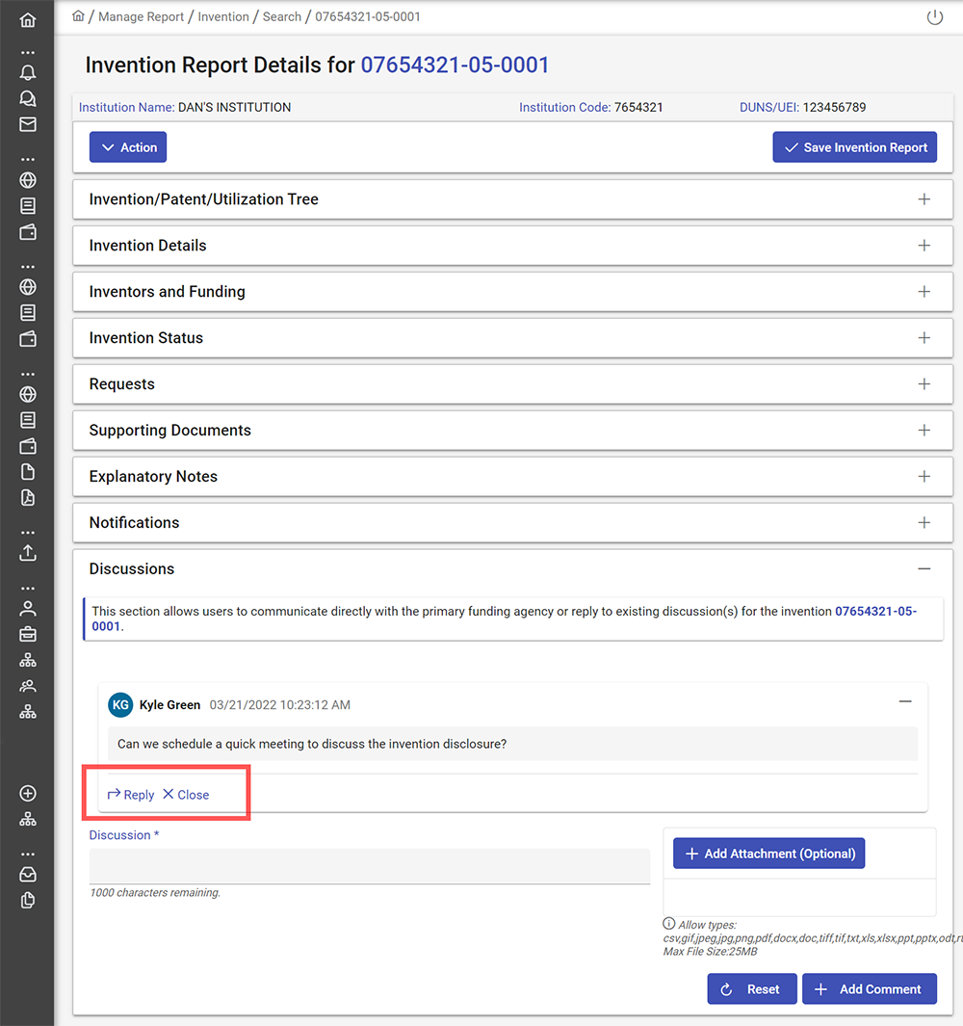Go to Manage Report in the breadcrumb

point(141,16)
